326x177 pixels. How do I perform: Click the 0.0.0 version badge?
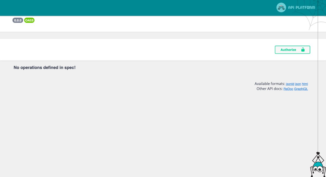18,20
